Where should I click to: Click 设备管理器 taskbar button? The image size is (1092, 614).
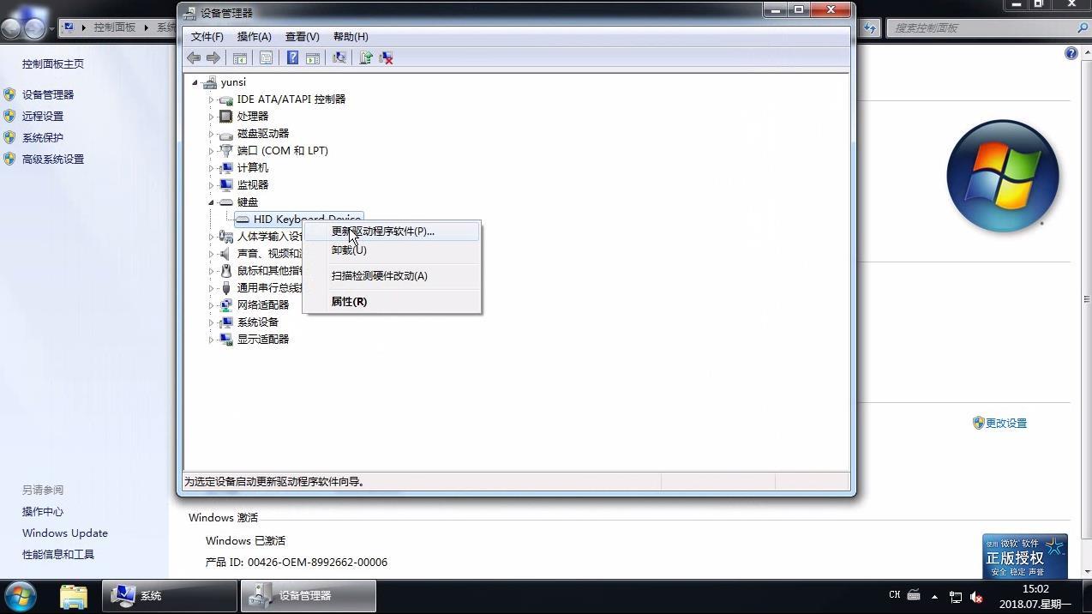[309, 596]
